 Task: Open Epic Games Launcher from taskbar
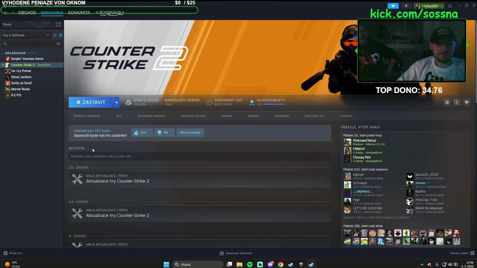(301, 265)
